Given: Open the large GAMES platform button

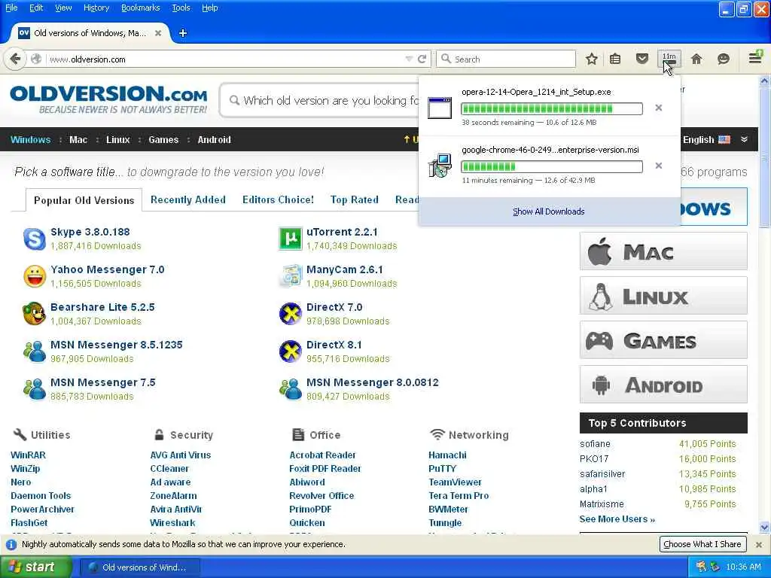Looking at the screenshot, I should click(x=663, y=340).
